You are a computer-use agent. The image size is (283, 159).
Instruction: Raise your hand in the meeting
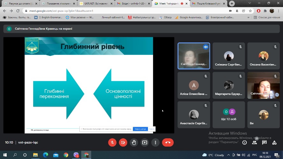coord(134,142)
